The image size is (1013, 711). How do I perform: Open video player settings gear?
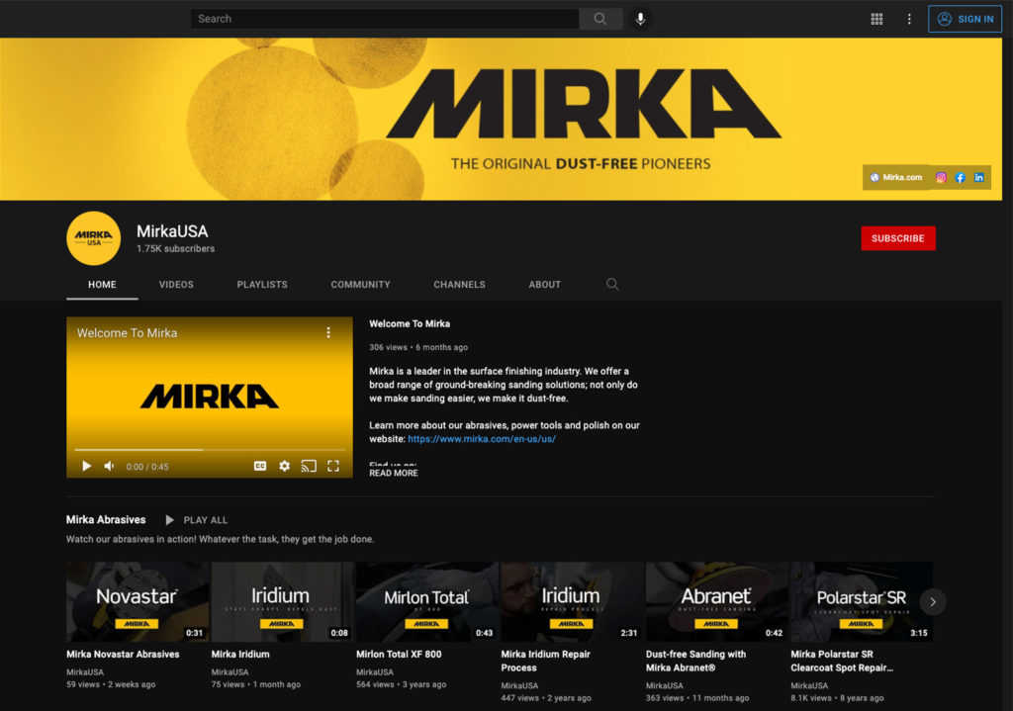tap(284, 466)
